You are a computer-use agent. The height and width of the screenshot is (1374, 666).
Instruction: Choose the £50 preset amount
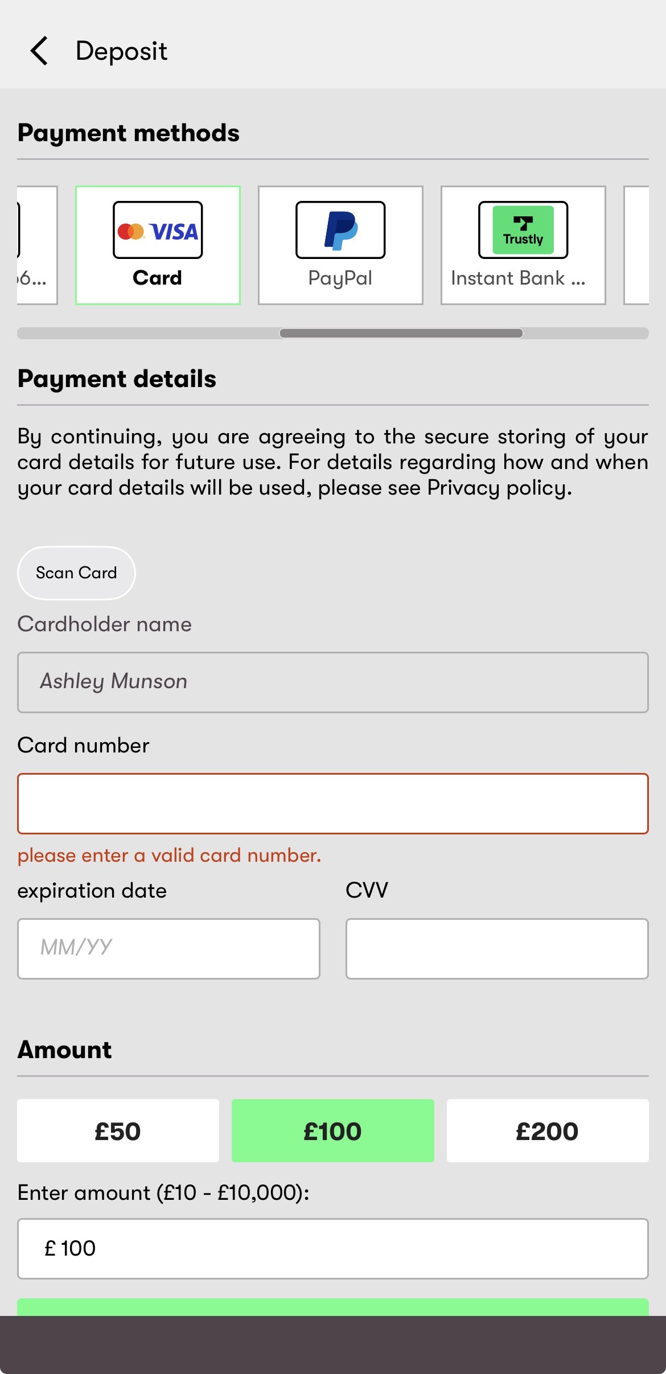pos(118,1130)
